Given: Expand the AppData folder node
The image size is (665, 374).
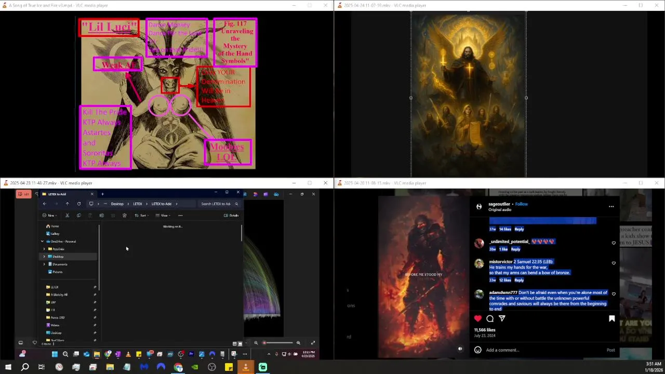Looking at the screenshot, I should pos(44,249).
